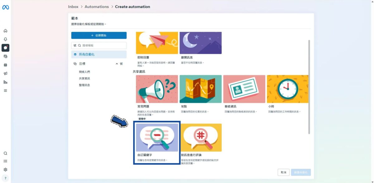Select 問候人們 filter
Image resolution: width=374 pixels, height=183 pixels.
click(x=84, y=72)
